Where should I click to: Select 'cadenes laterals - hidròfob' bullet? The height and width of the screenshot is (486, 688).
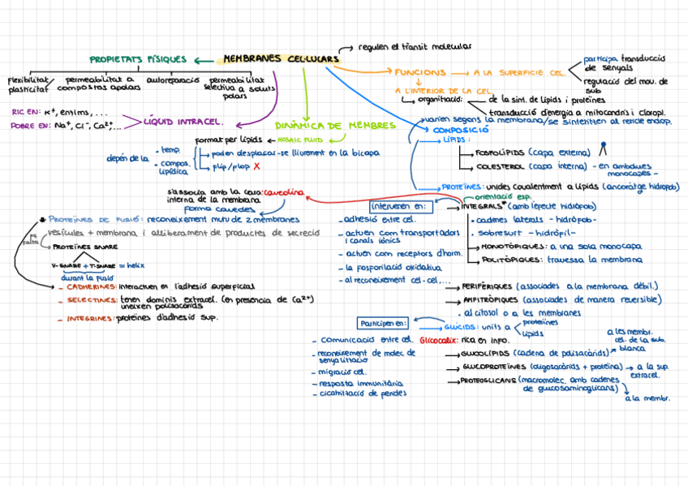(535, 220)
